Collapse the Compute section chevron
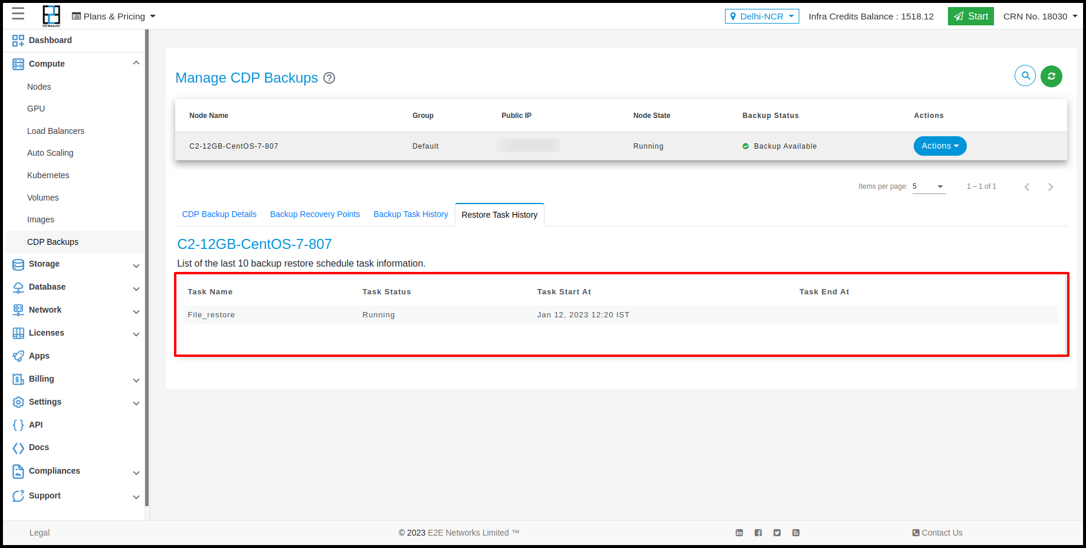 tap(136, 63)
